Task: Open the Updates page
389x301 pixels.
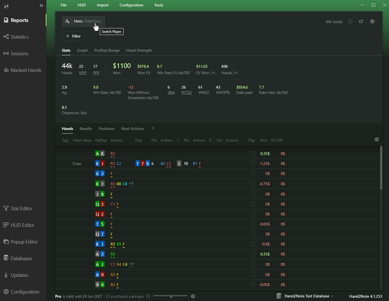Action: (x=16, y=275)
